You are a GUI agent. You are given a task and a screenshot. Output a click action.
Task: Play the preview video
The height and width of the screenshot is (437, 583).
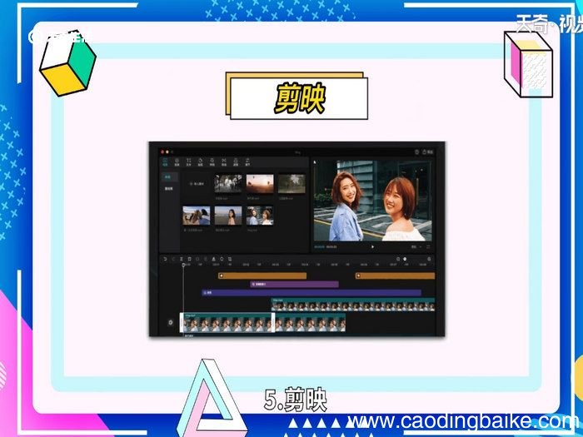(x=372, y=246)
